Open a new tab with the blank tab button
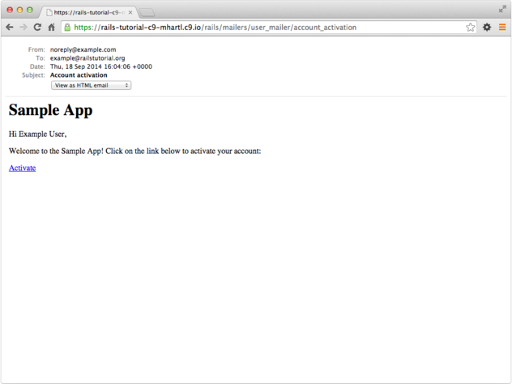The height and width of the screenshot is (384, 512). coord(147,13)
